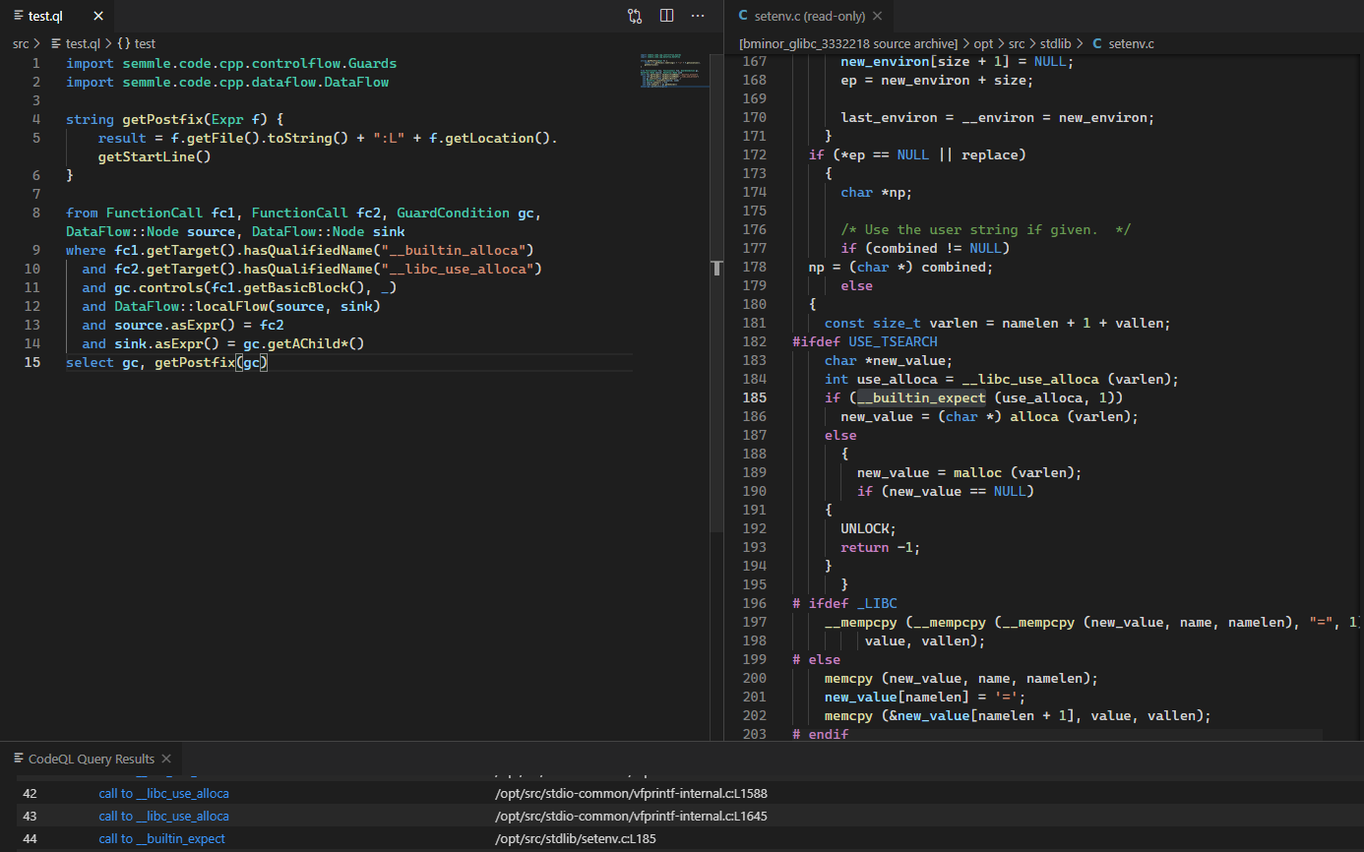Expand the src breadcrumb in test.ql
The image size is (1364, 852).
(21, 43)
